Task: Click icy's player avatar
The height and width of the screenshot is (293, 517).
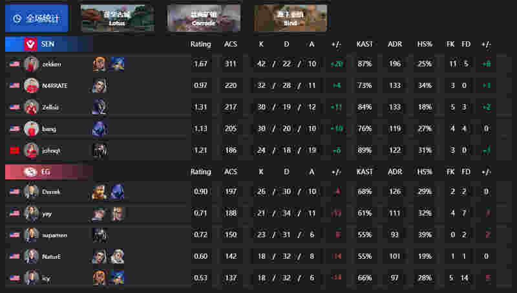Action: click(x=31, y=277)
